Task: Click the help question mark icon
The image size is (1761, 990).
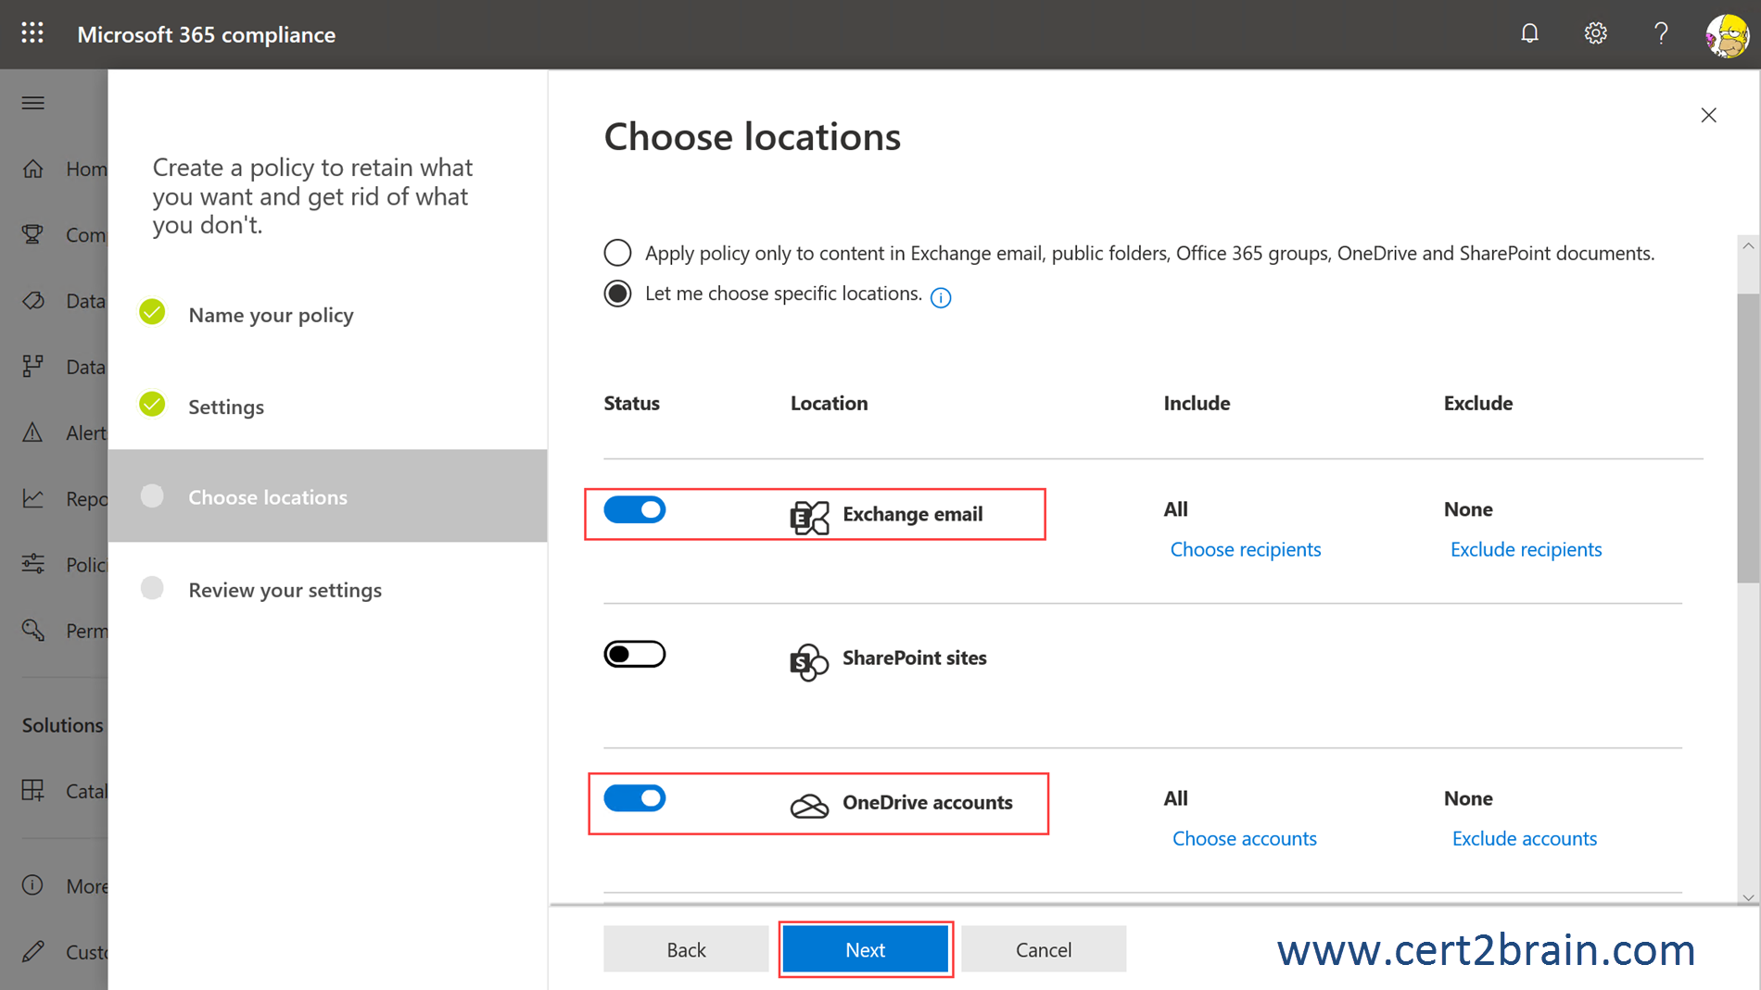Action: point(1660,33)
